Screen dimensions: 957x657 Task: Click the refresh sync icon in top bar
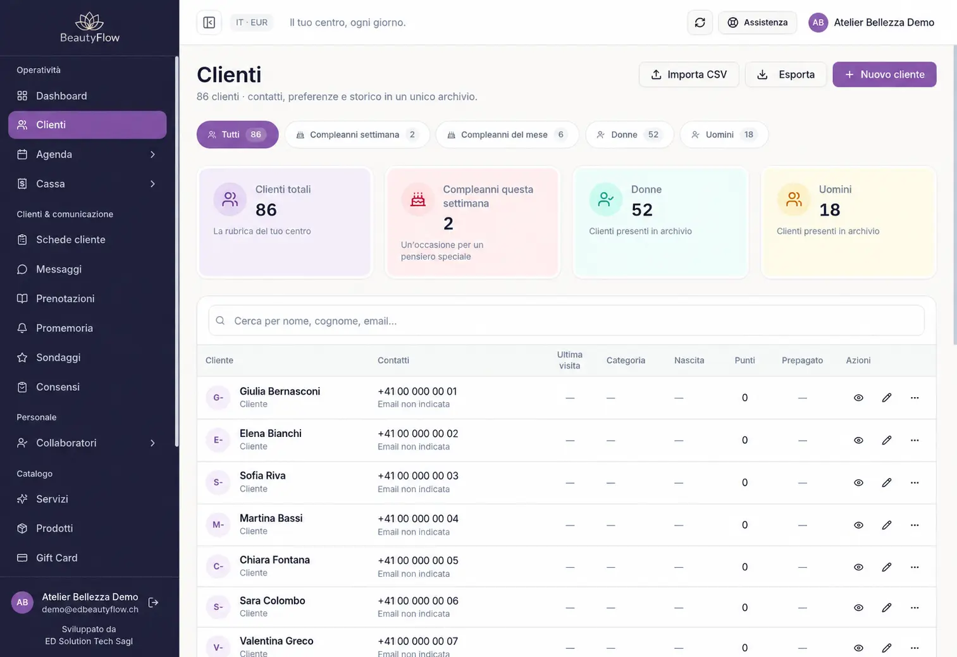point(700,23)
